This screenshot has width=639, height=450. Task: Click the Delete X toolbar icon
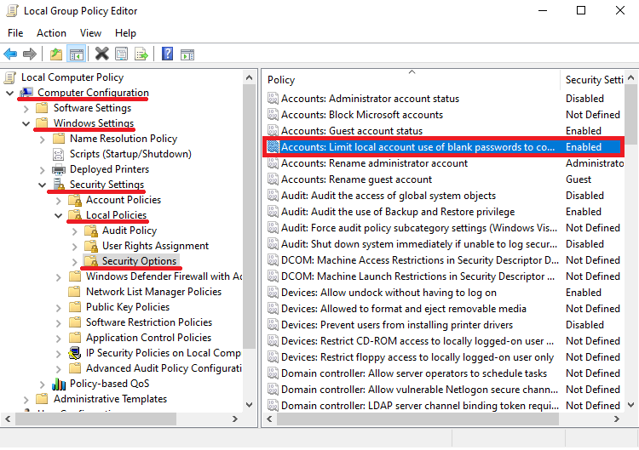pyautogui.click(x=102, y=54)
